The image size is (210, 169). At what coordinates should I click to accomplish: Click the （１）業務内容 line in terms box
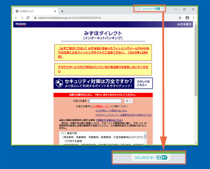point(69,133)
